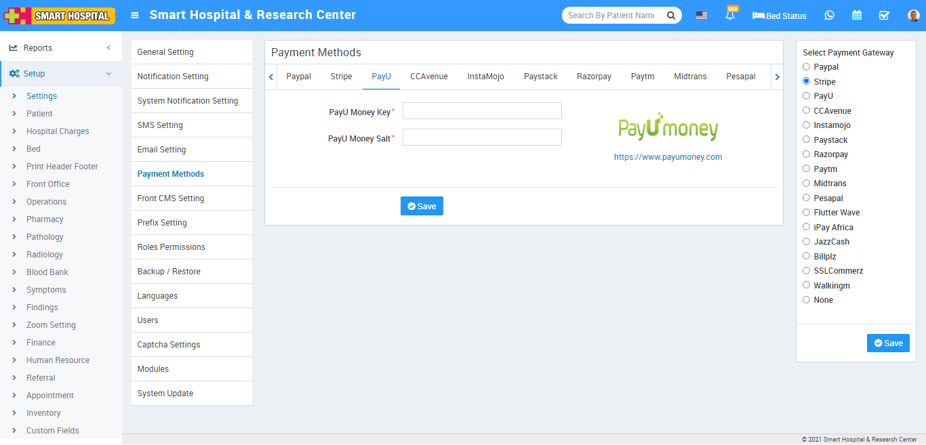926x445 pixels.
Task: Open the task checklist icon
Action: pyautogui.click(x=884, y=16)
